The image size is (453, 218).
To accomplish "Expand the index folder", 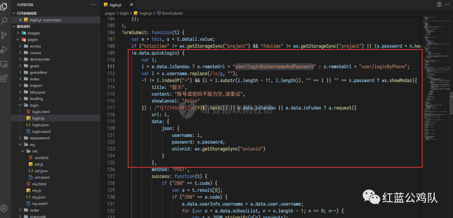I will coord(34,79).
